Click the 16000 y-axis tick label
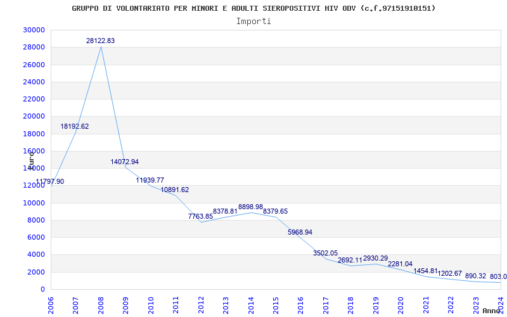The width and height of the screenshot is (507, 317). [x=34, y=151]
